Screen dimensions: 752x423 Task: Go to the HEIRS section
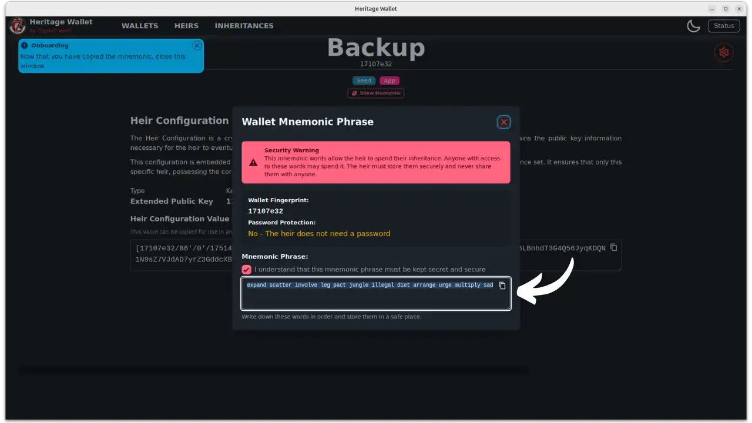186,26
